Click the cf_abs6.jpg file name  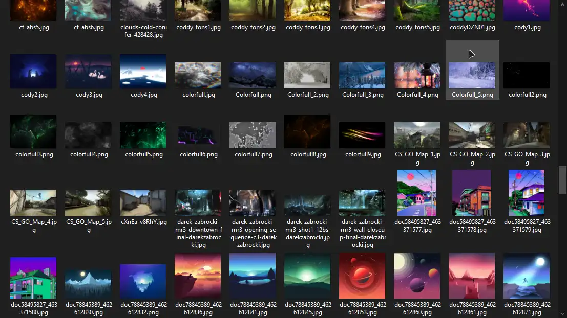tap(89, 27)
